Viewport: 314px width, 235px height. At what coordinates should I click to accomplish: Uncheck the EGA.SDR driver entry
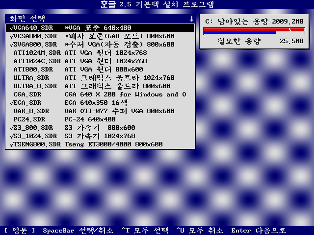(x=100, y=103)
